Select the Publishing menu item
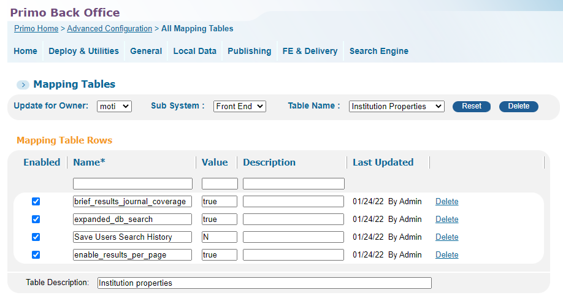Image resolution: width=563 pixels, height=298 pixels. coord(249,51)
